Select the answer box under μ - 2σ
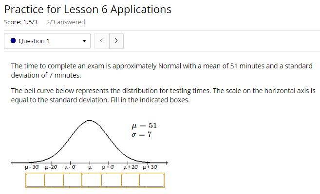 tap(54, 180)
